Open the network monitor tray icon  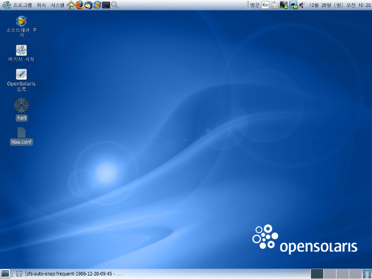(284, 5)
